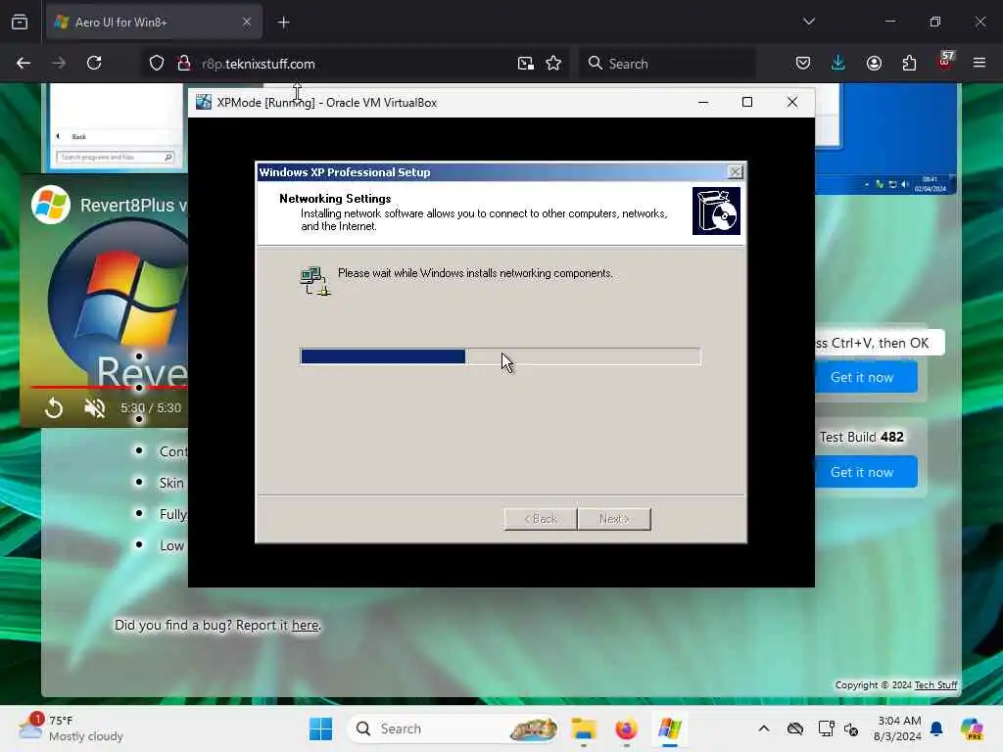The height and width of the screenshot is (752, 1003).
Task: Open File Explorer from the taskbar
Action: [x=584, y=728]
